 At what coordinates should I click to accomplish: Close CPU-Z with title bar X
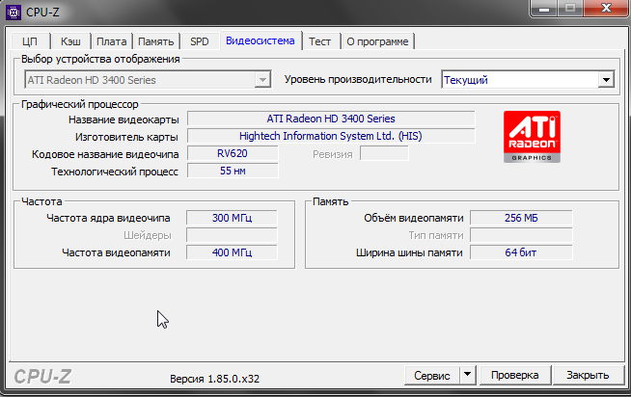point(607,8)
